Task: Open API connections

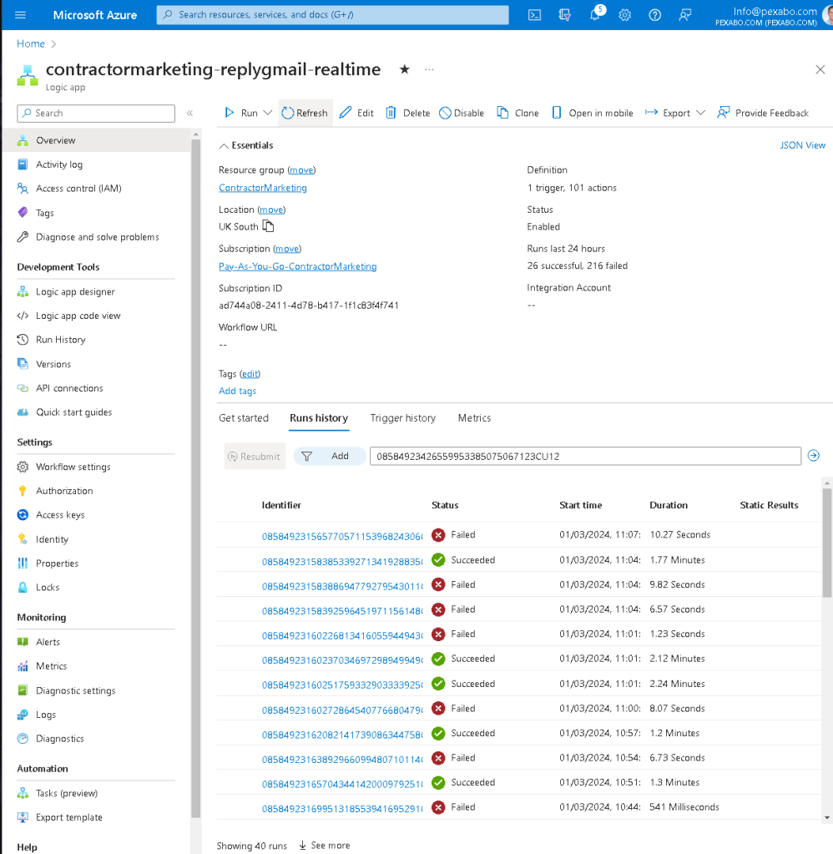Action: coord(69,388)
